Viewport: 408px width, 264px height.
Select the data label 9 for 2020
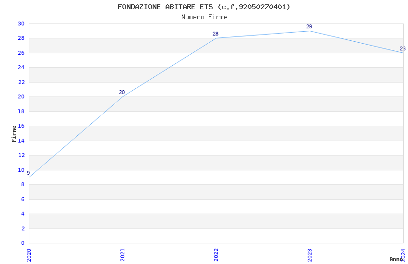29,173
